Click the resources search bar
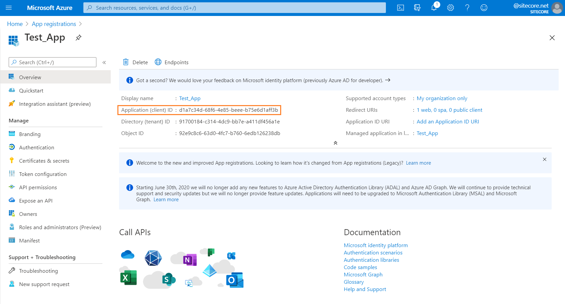Screen dimensions: 565x304 [233, 8]
